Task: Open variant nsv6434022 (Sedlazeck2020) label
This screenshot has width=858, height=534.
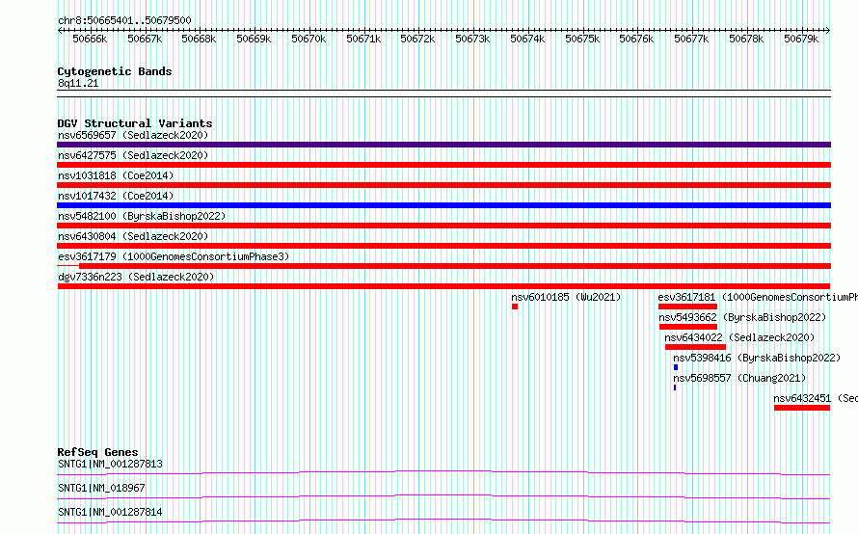Action: pyautogui.click(x=739, y=337)
